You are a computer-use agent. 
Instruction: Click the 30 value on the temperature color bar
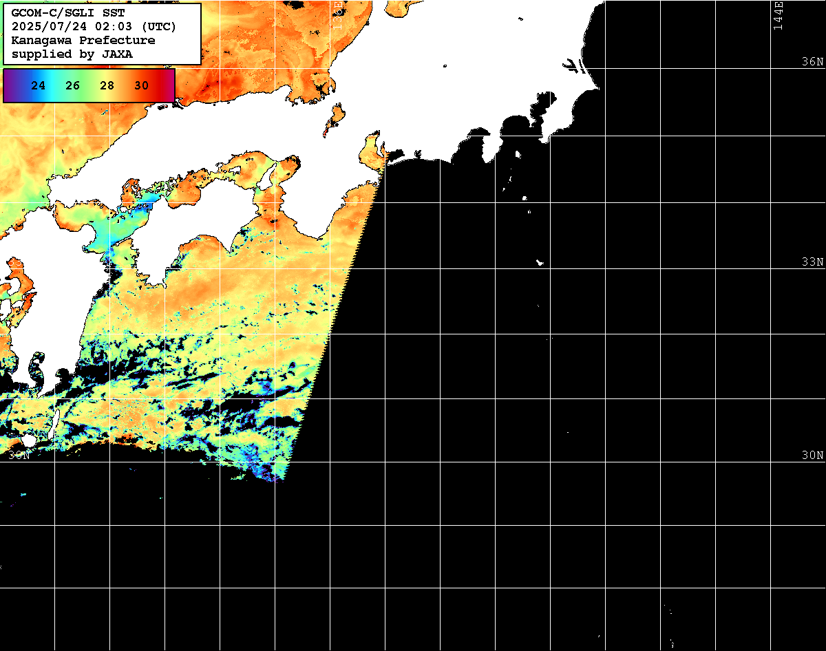142,86
